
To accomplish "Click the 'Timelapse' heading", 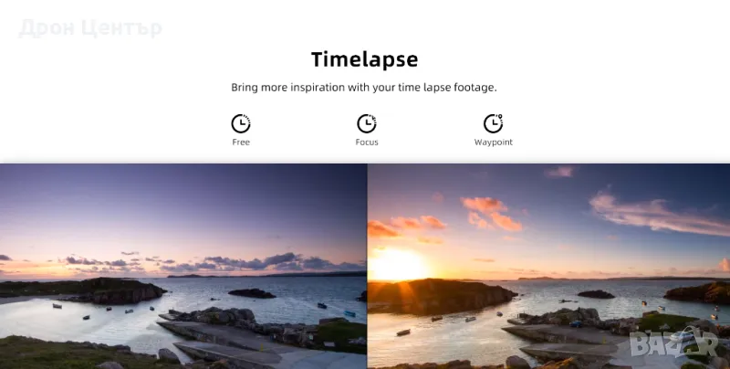I will 364,59.
